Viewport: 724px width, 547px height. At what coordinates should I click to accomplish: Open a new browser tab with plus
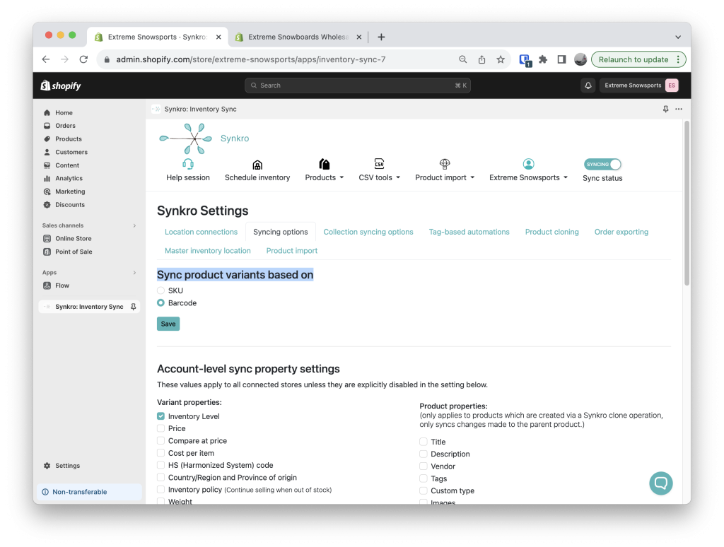(x=381, y=37)
